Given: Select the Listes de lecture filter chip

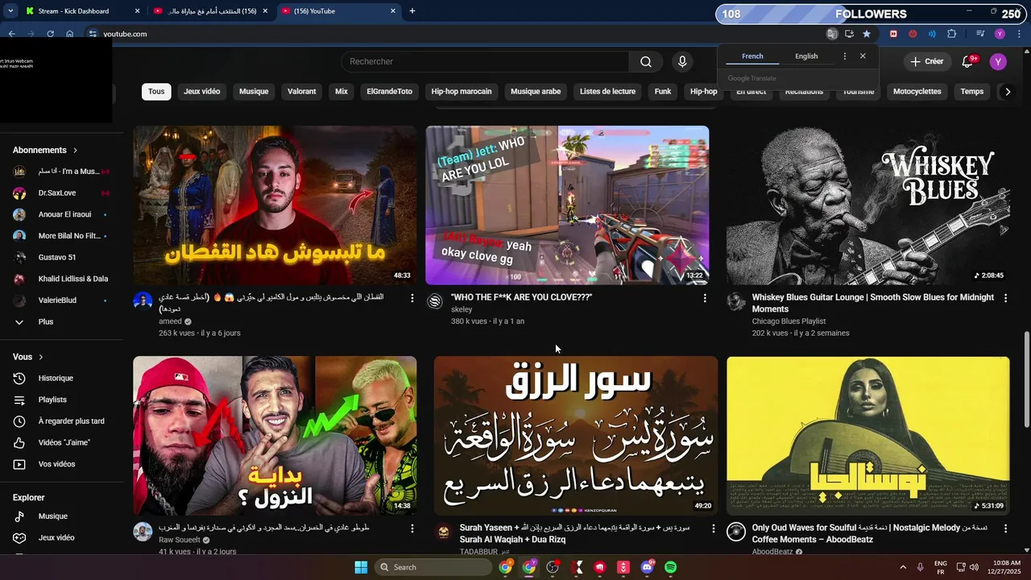Looking at the screenshot, I should point(608,92).
